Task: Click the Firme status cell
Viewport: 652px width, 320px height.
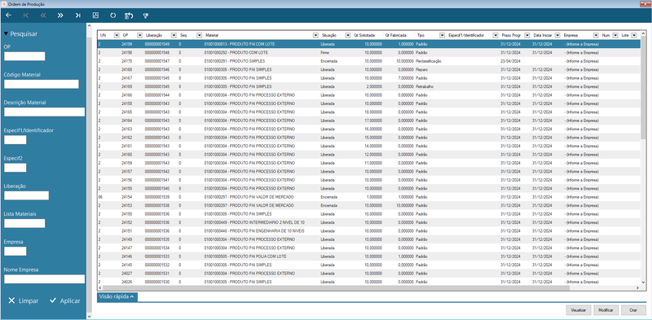Action: [x=324, y=53]
